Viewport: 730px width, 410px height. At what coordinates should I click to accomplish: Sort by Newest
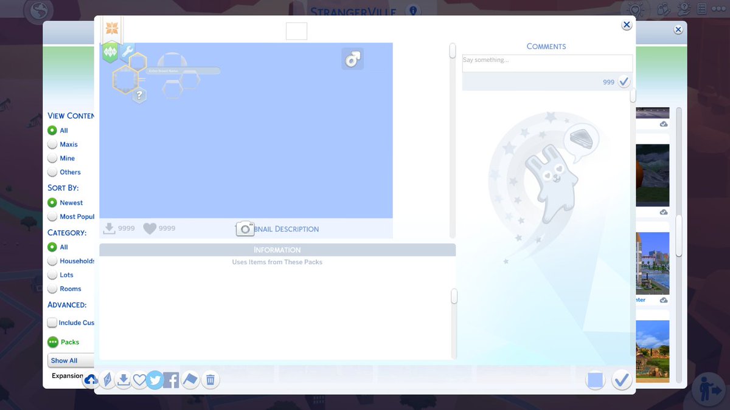[52, 202]
